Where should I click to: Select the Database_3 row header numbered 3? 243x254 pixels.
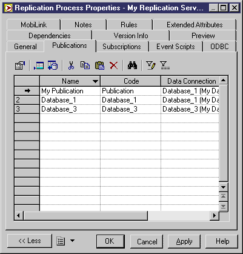coord(27,109)
